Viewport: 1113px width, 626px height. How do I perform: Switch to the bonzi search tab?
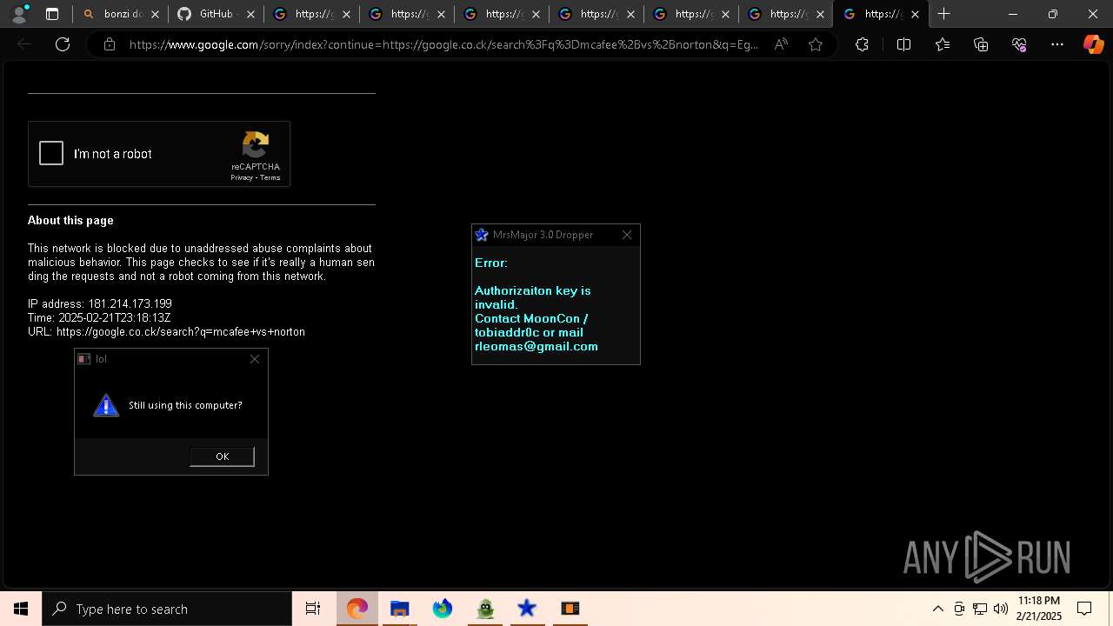[120, 14]
